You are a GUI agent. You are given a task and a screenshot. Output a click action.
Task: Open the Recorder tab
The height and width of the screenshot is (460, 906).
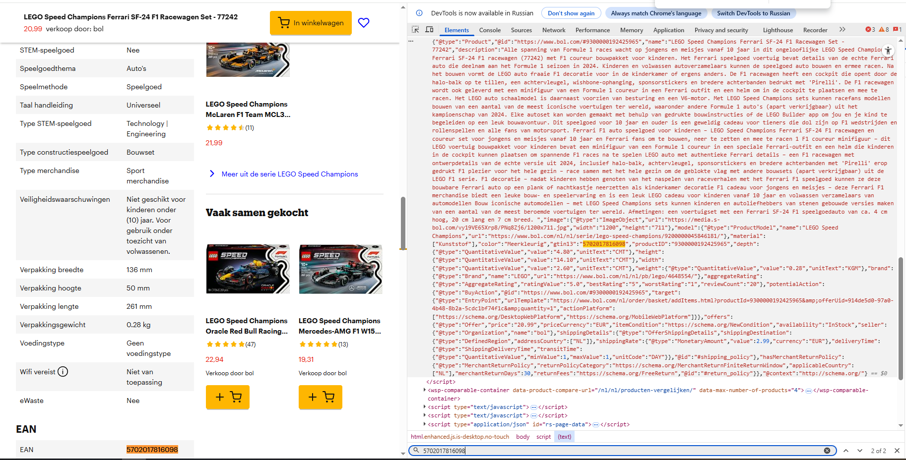[815, 30]
